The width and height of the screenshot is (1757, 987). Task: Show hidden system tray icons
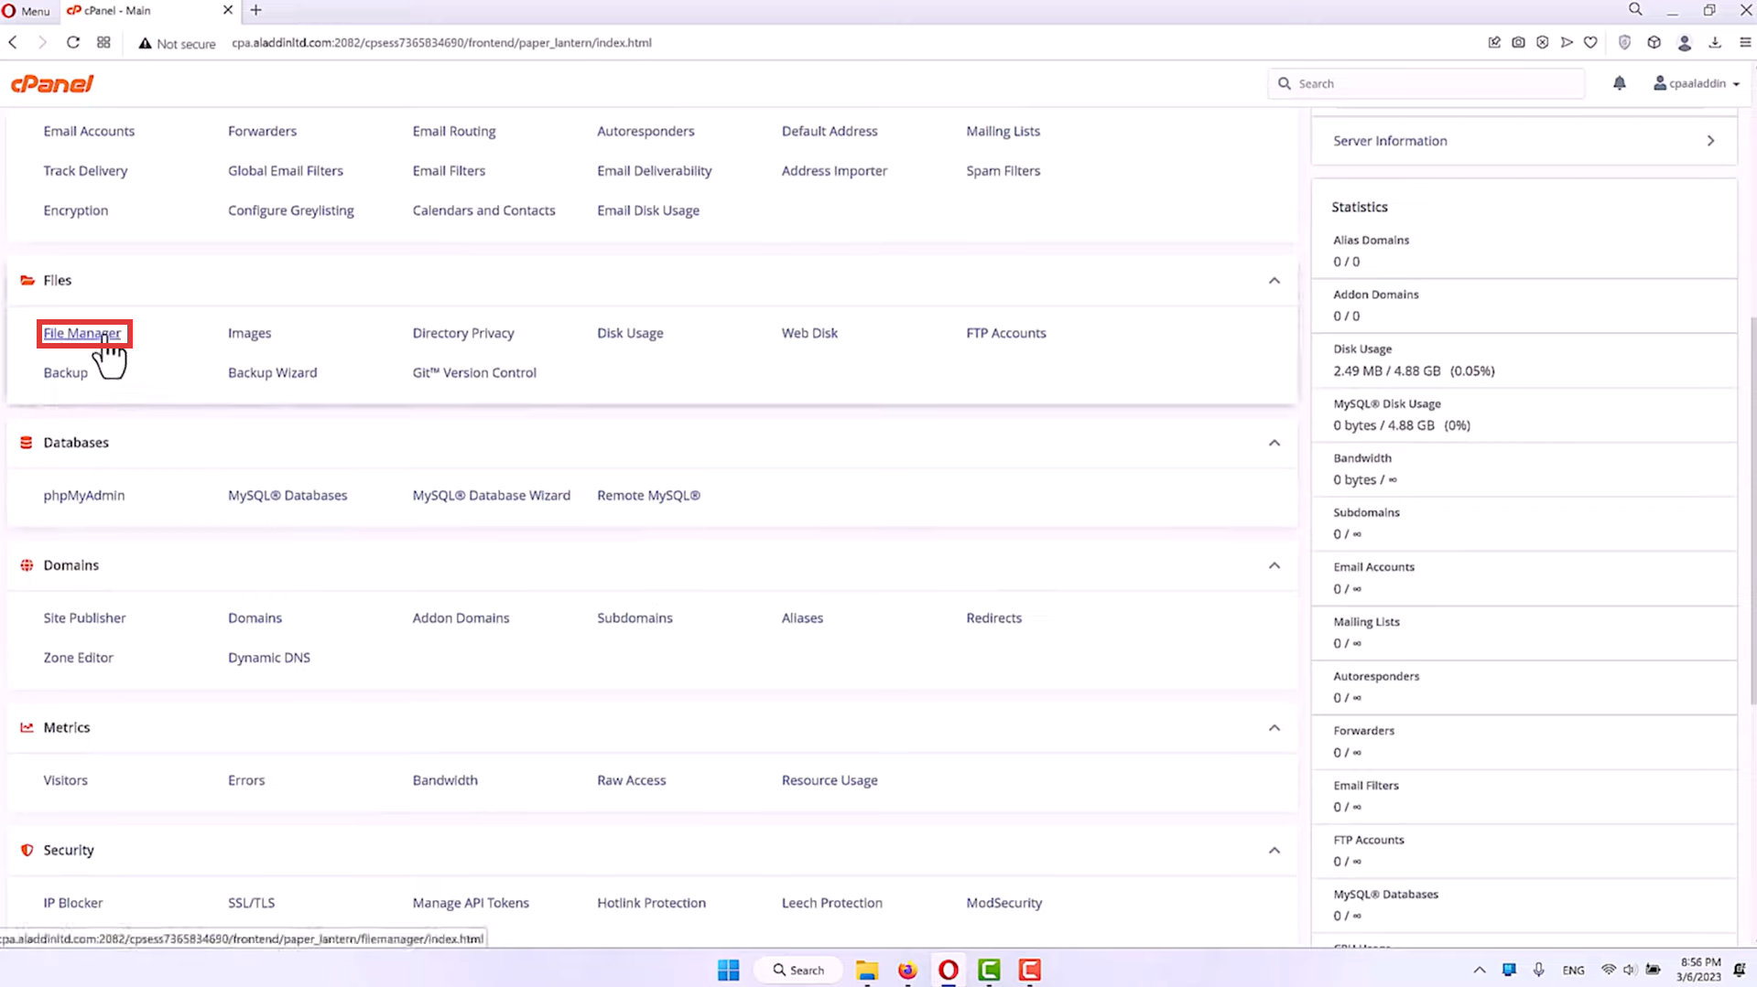tap(1480, 970)
